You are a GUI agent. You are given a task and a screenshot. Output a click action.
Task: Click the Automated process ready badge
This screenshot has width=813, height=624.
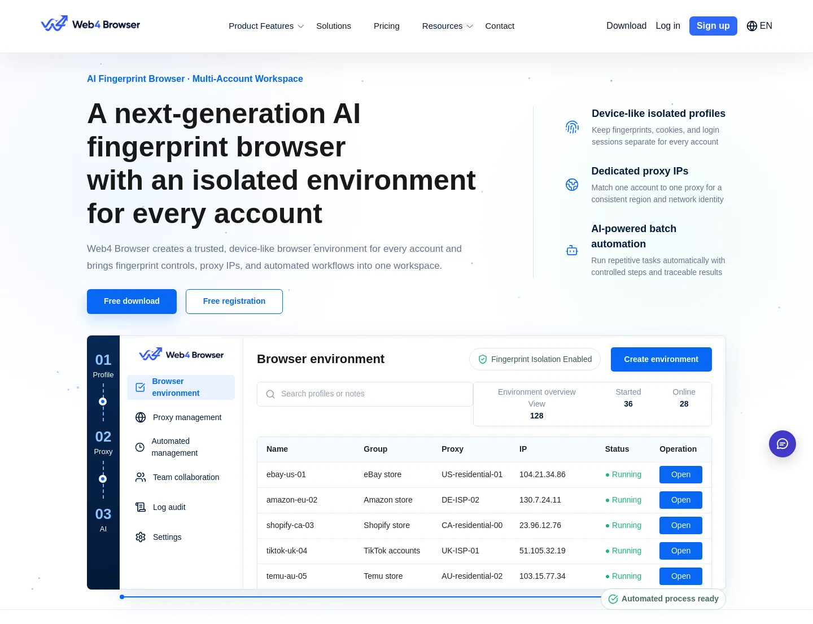pyautogui.click(x=663, y=599)
